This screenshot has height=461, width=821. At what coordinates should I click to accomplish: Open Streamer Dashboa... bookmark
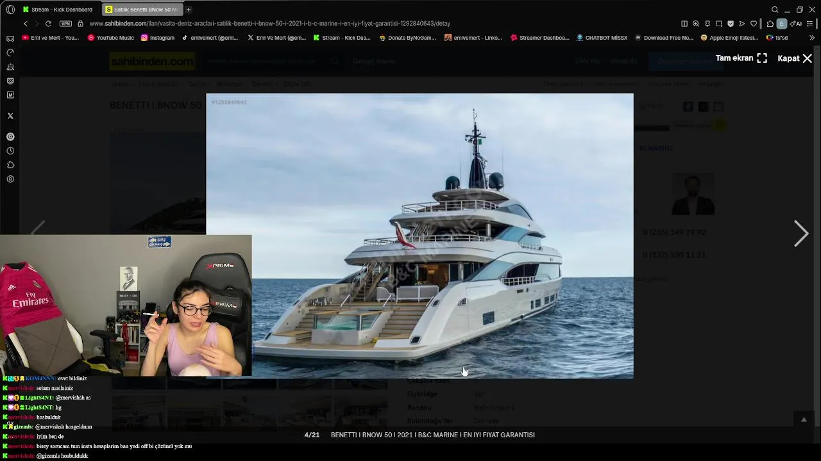pos(540,38)
